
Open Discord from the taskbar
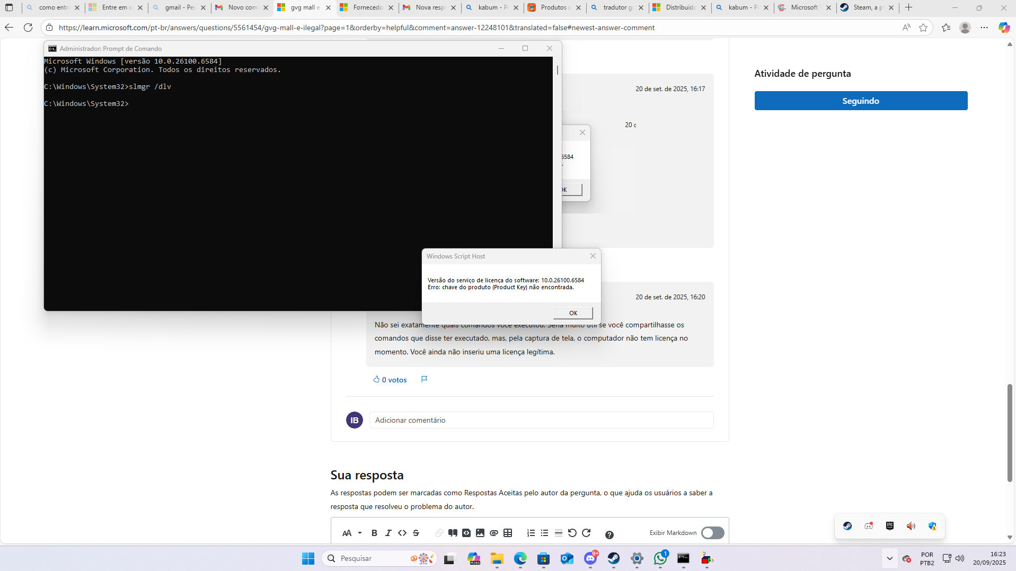(x=590, y=558)
